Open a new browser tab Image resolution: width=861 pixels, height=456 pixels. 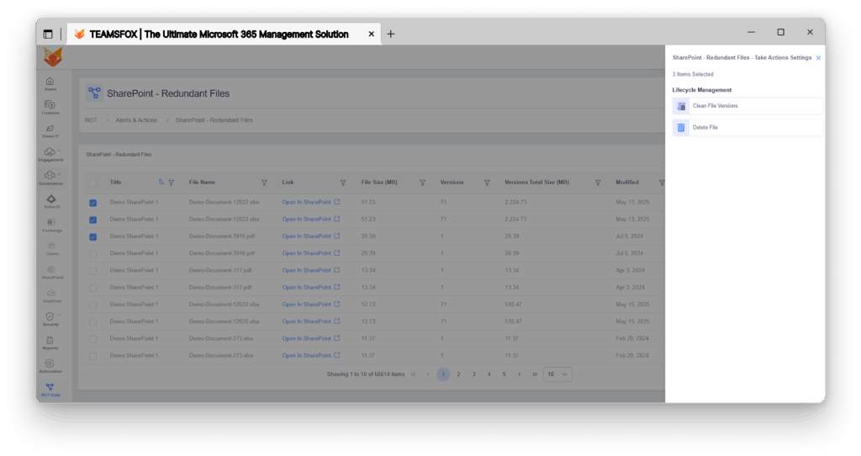point(390,34)
